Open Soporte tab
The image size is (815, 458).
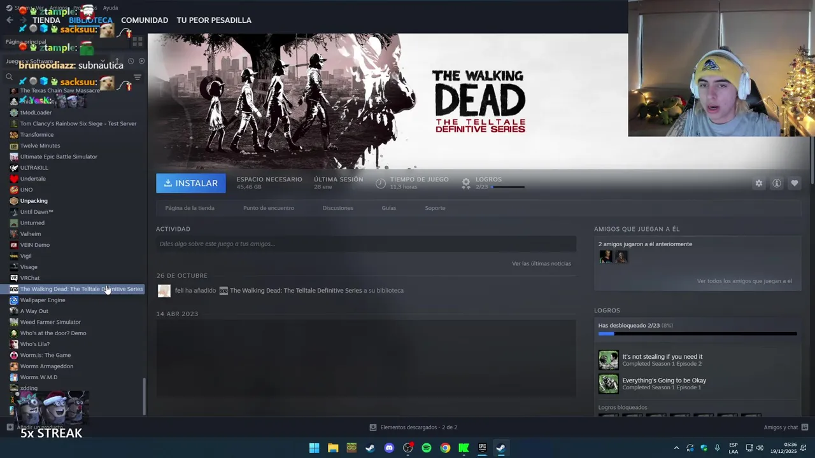click(435, 208)
